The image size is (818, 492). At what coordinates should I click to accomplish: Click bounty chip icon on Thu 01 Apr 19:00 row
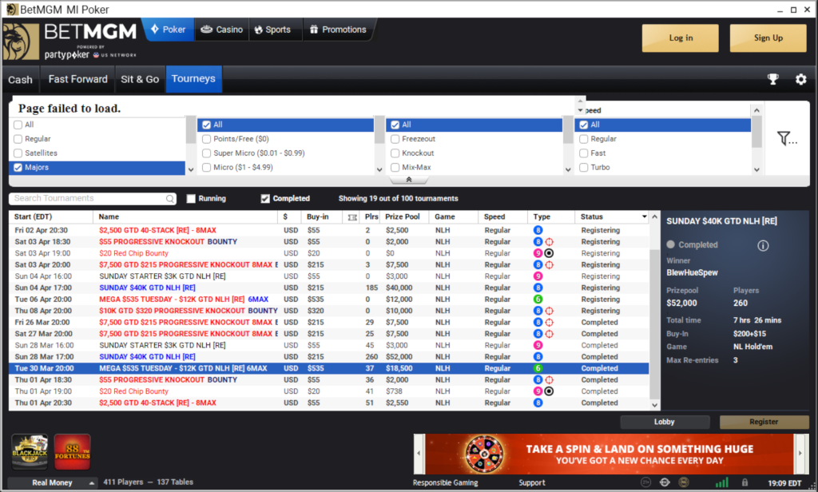point(549,391)
